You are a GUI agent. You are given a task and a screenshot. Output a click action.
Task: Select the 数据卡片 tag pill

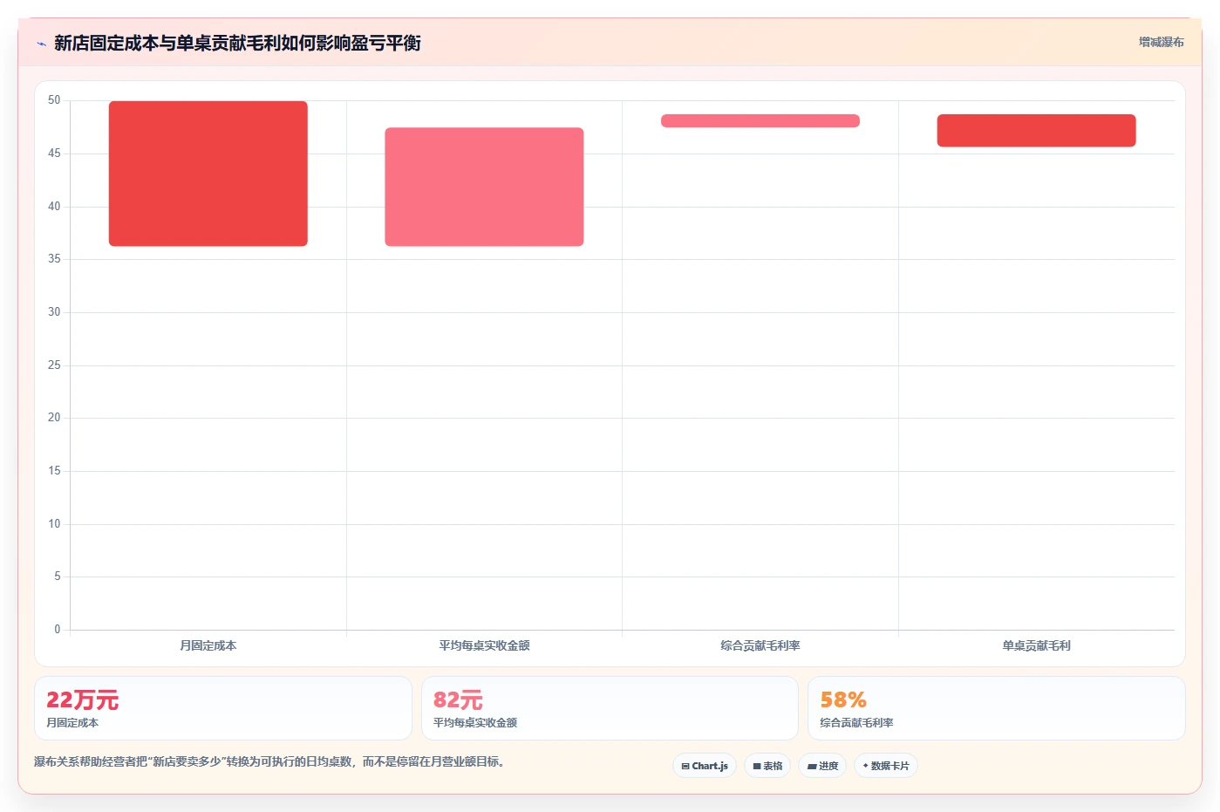[x=886, y=766]
